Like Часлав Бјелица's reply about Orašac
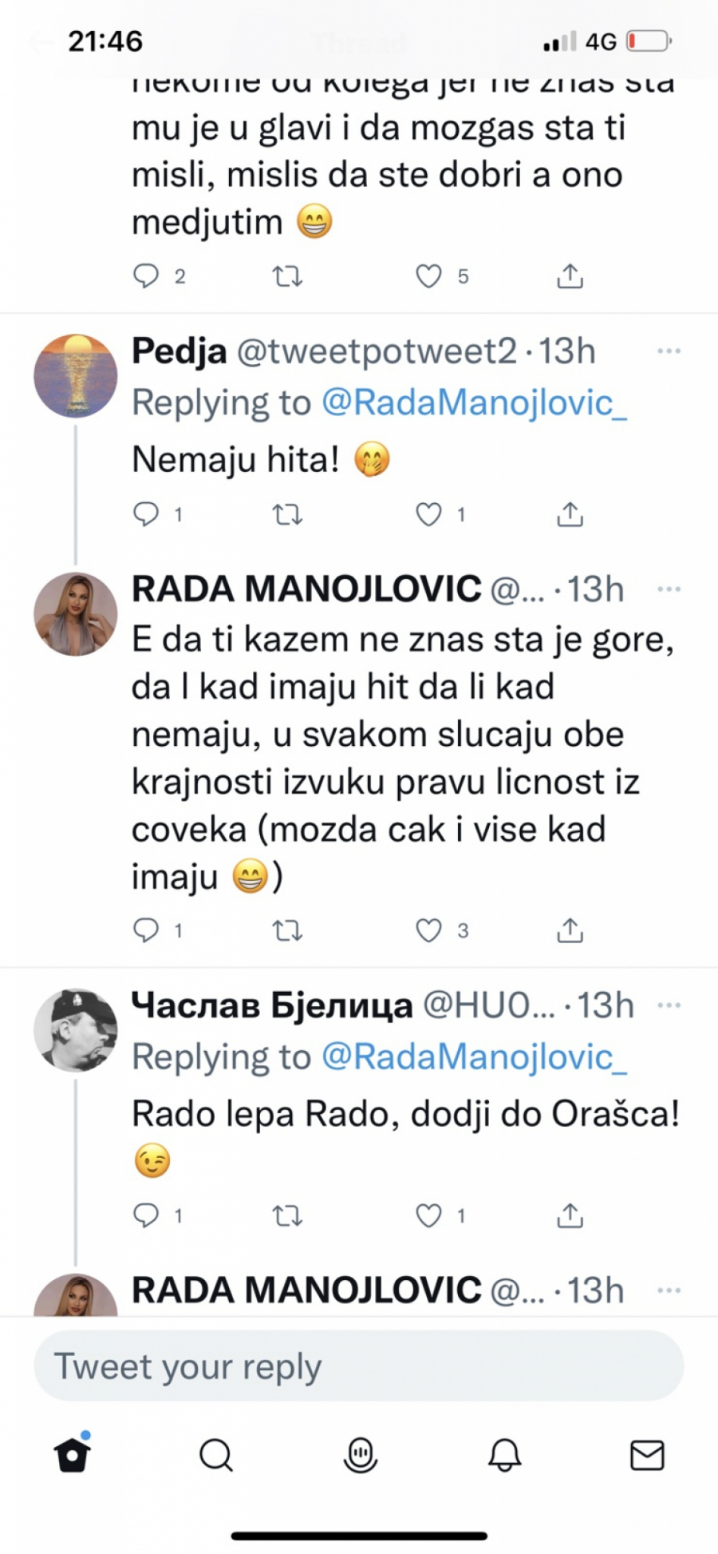The height and width of the screenshot is (1554, 718). pos(429,1215)
